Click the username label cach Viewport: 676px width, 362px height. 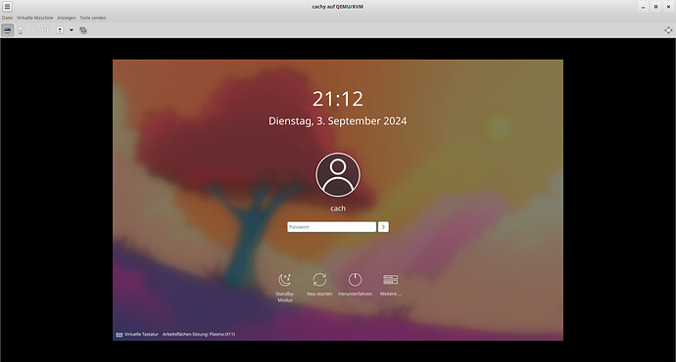tap(338, 208)
